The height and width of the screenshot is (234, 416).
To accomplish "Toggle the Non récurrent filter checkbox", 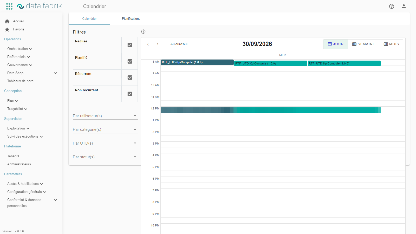I will pos(130,94).
